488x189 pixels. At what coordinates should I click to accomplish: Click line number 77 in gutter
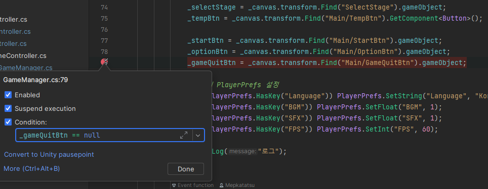tap(104, 41)
